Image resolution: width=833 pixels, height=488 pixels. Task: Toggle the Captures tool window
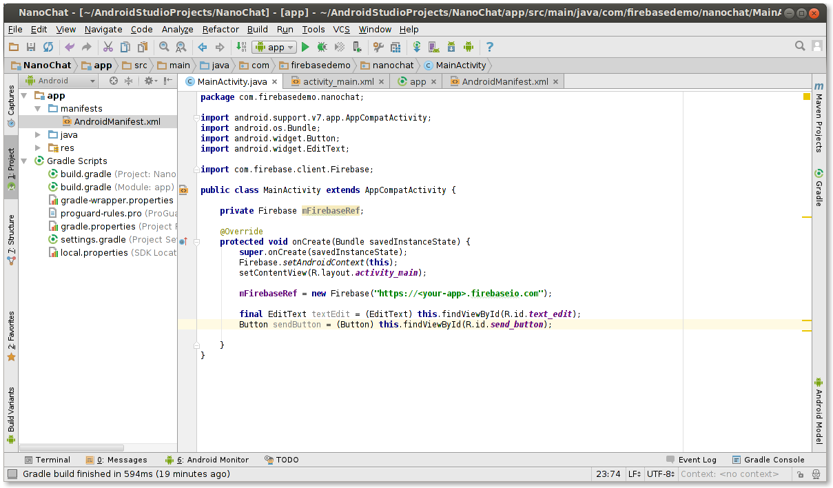[11, 106]
